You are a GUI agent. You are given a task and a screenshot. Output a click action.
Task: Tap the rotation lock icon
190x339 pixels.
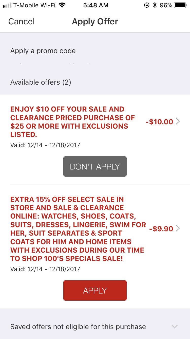click(x=146, y=5)
